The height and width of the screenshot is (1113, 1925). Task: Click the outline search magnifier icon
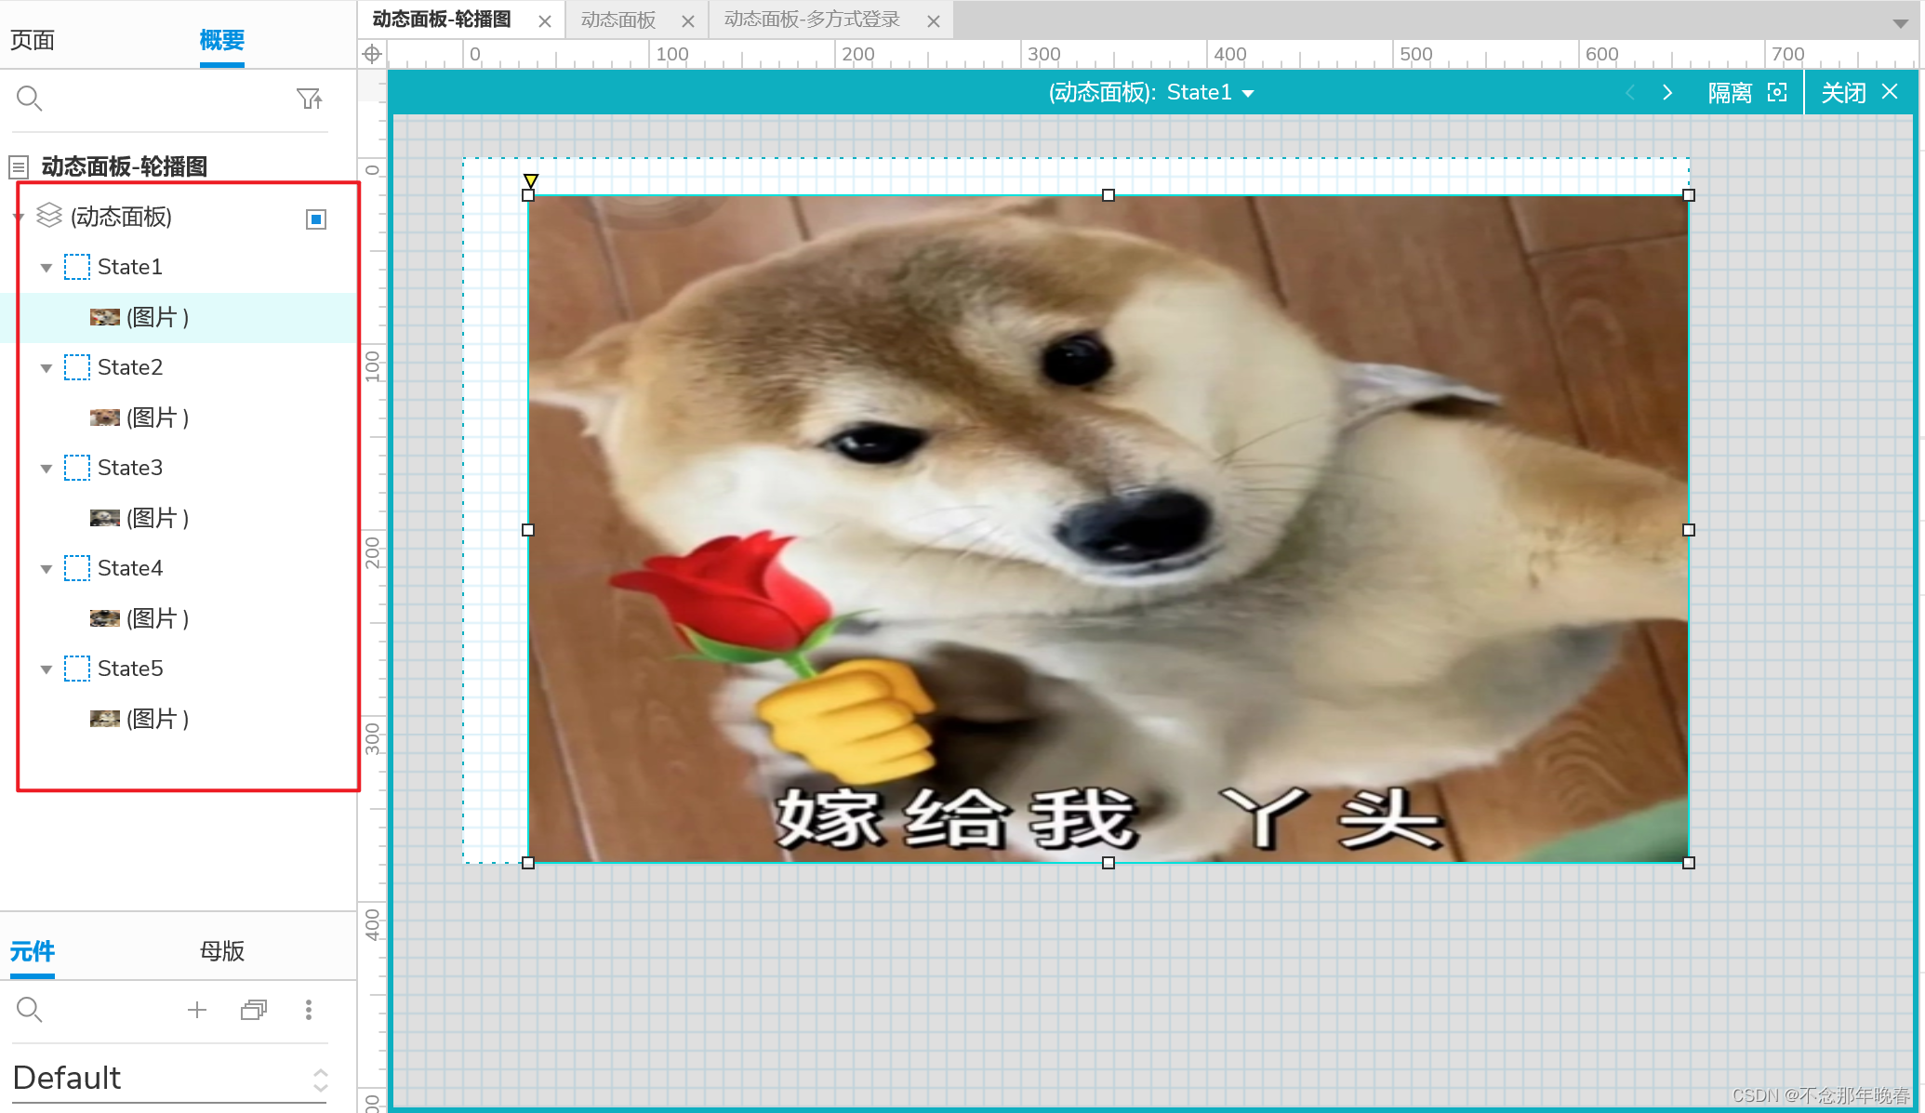[30, 99]
